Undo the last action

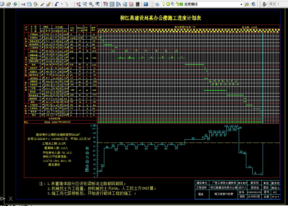pos(57,4)
